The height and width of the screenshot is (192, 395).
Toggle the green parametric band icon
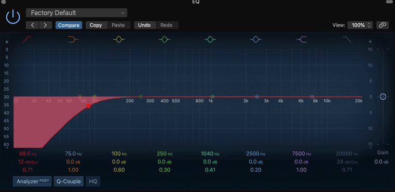(x=165, y=39)
